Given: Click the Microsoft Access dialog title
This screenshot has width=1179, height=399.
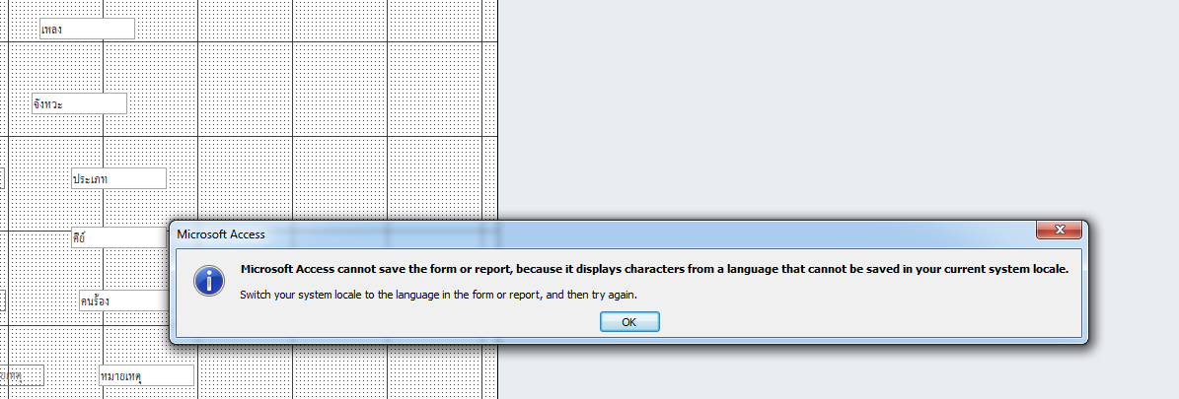Looking at the screenshot, I should tap(220, 233).
